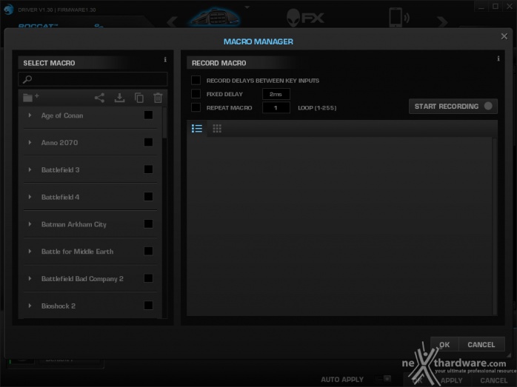Click the delete macro trash icon
The width and height of the screenshot is (517, 387).
pos(158,98)
